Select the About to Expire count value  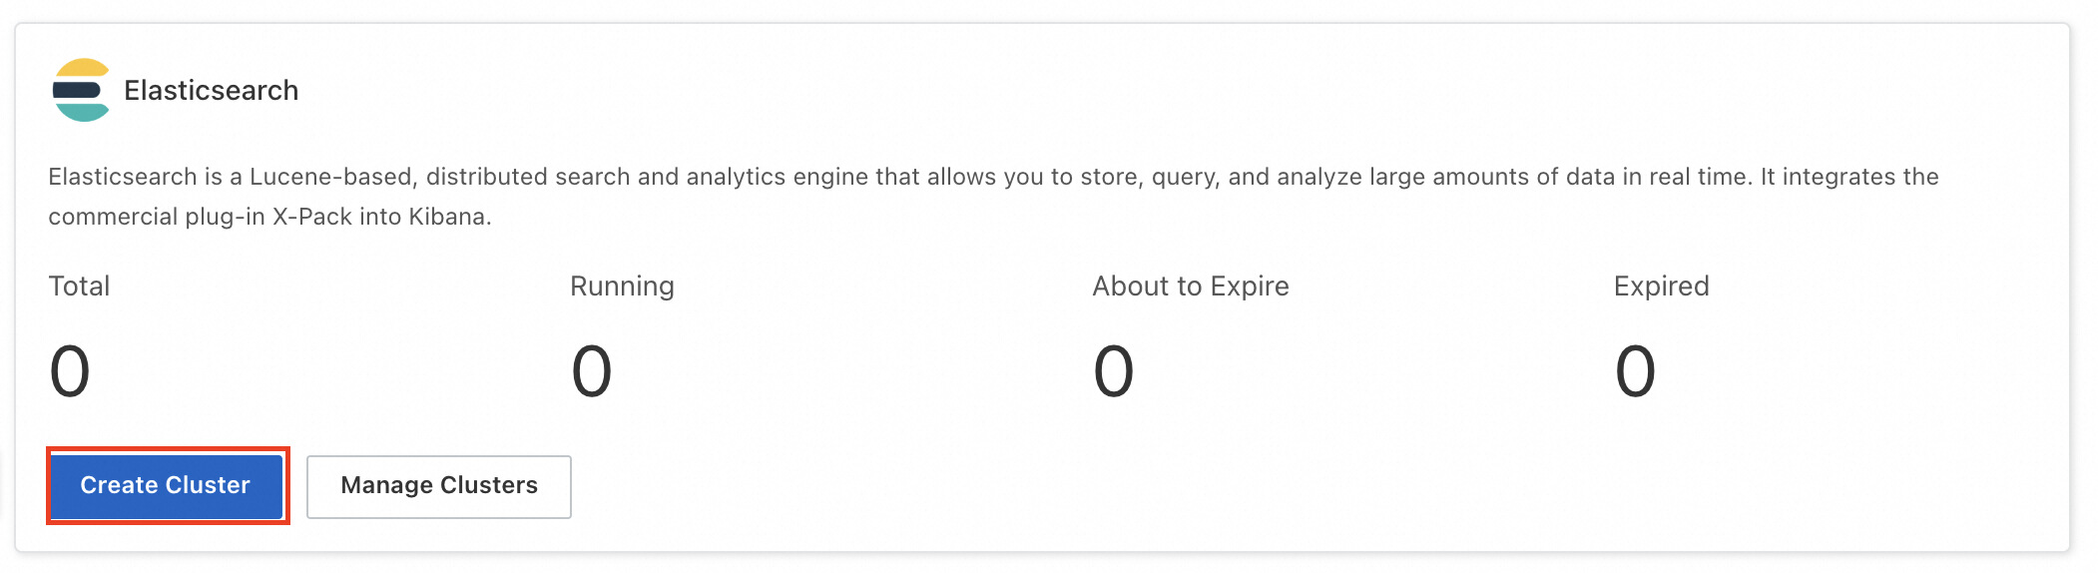(x=1113, y=371)
